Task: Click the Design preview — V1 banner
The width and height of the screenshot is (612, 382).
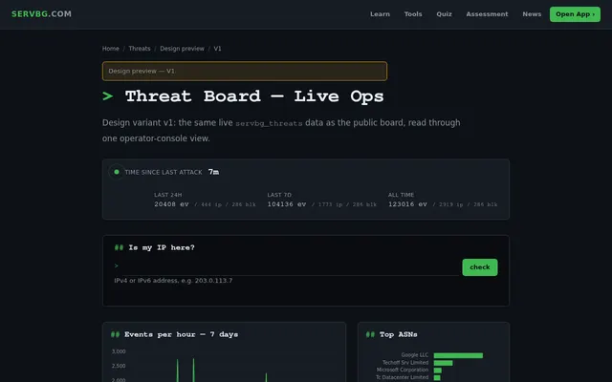Action: click(245, 71)
